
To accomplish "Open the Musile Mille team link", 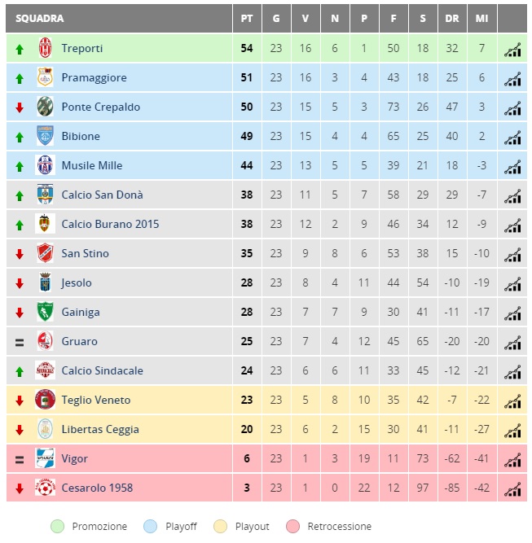I will [x=92, y=165].
